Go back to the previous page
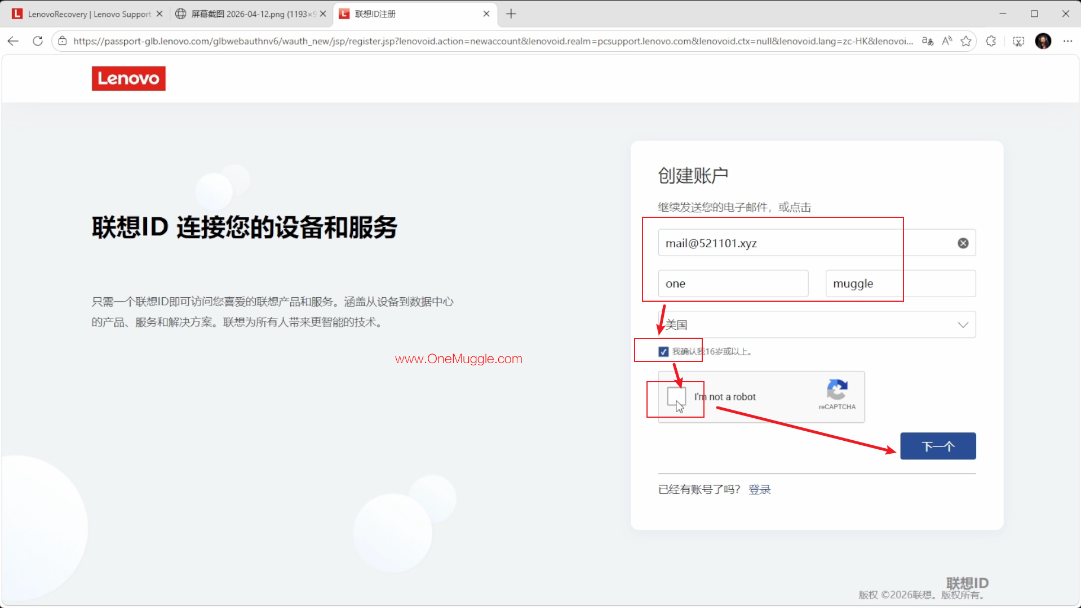This screenshot has width=1081, height=608. [x=14, y=41]
